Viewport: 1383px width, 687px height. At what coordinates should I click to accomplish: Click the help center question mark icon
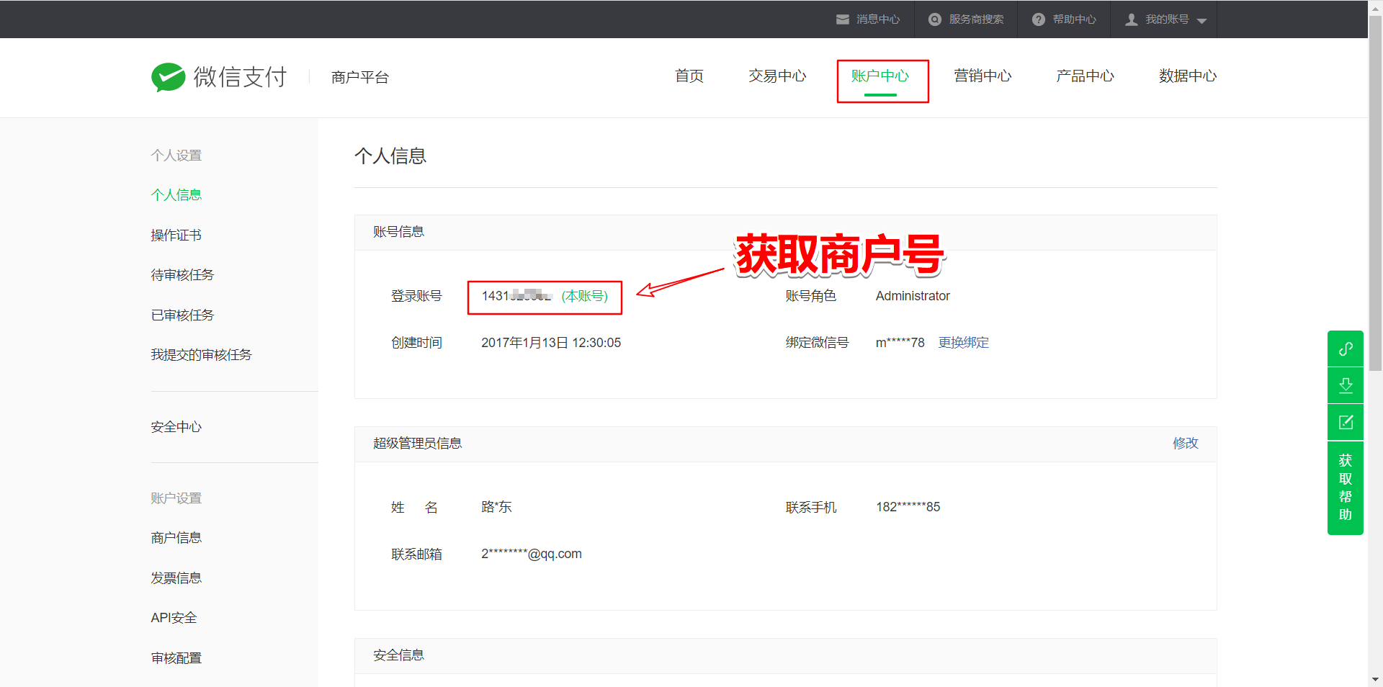pos(1038,19)
